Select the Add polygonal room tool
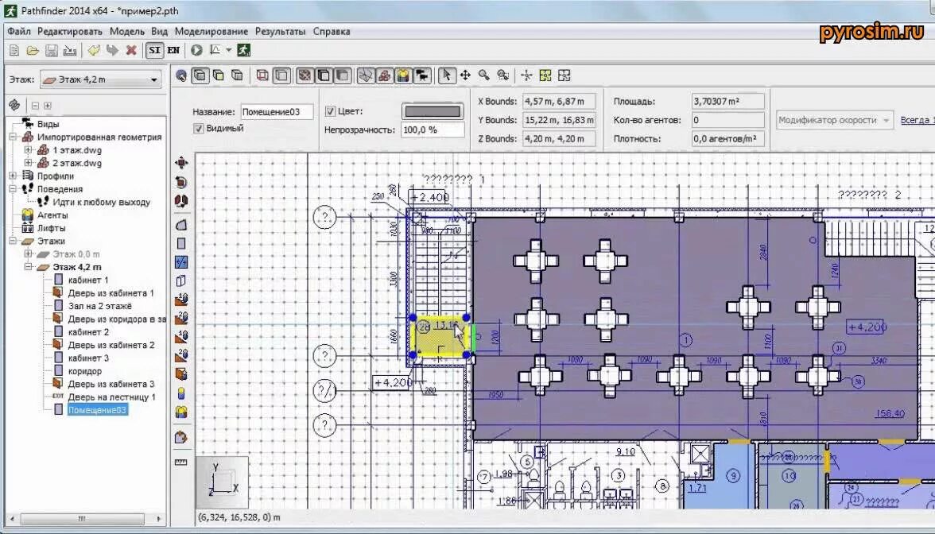This screenshot has height=534, width=935. coord(181,225)
